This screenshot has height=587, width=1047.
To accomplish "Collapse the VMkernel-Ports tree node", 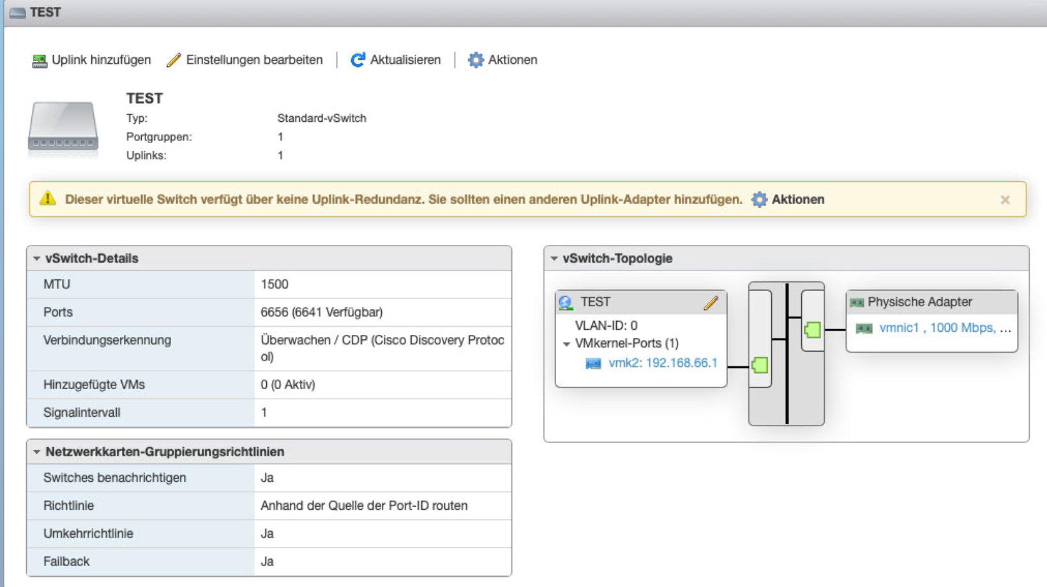I will click(x=566, y=344).
